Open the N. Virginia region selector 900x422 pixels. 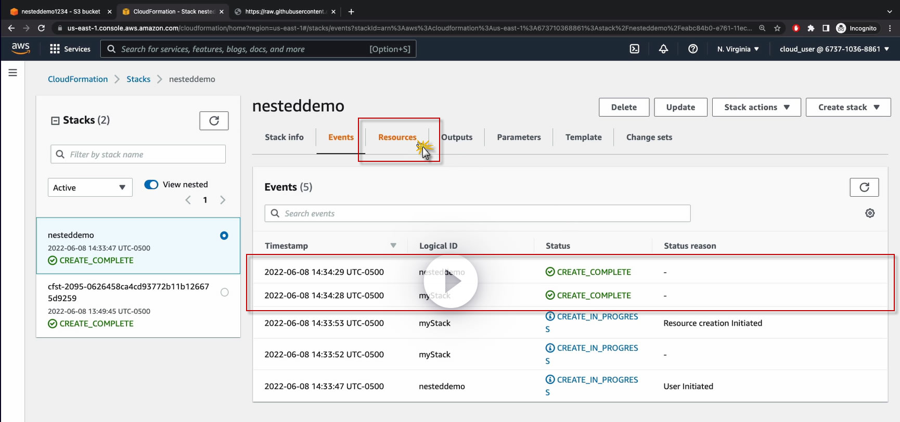point(738,49)
